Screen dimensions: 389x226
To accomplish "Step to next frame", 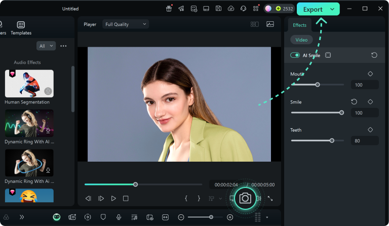I will [x=101, y=199].
